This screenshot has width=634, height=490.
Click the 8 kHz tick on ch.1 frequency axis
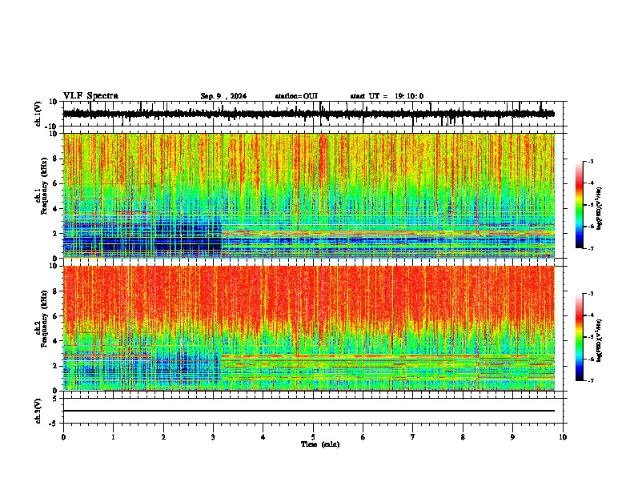pyautogui.click(x=56, y=159)
